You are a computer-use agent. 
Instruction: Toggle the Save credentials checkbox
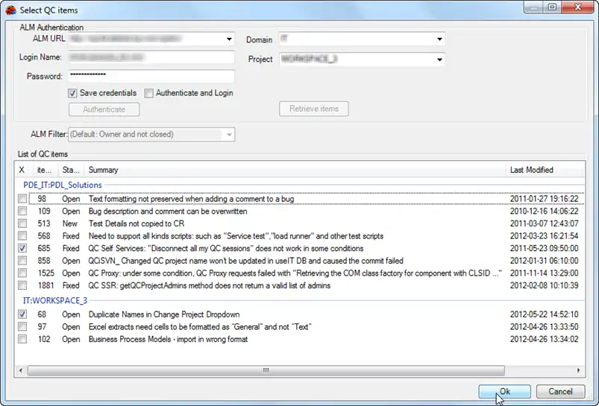click(72, 93)
